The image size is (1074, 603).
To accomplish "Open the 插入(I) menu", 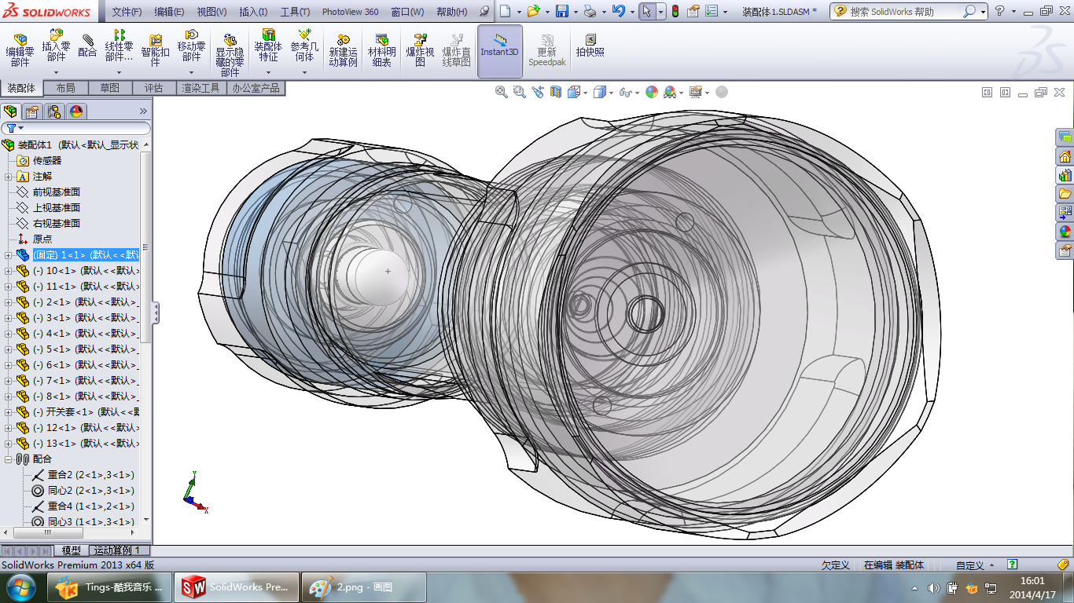I will pyautogui.click(x=253, y=12).
